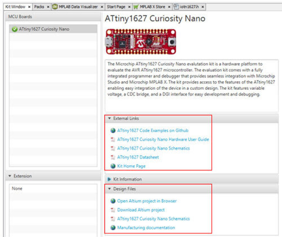
Task: Click the iotn1627.h file icon
Action: (x=176, y=7)
